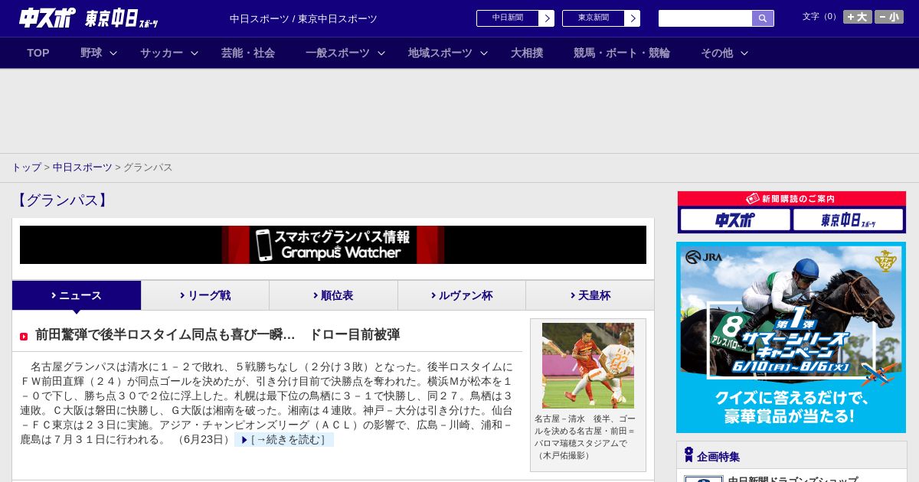Screen dimensions: 919x482
Task: Click the 東京中日スポーツ logo in header
Action: [122, 18]
